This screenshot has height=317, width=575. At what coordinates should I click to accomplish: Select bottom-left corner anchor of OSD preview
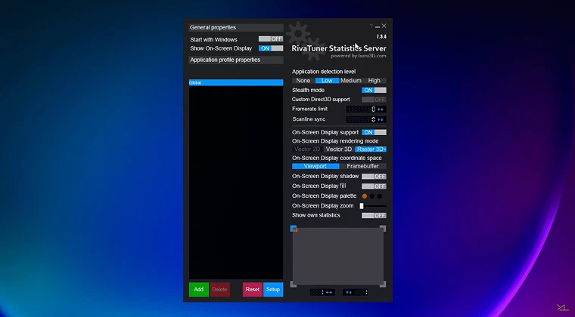tap(294, 284)
